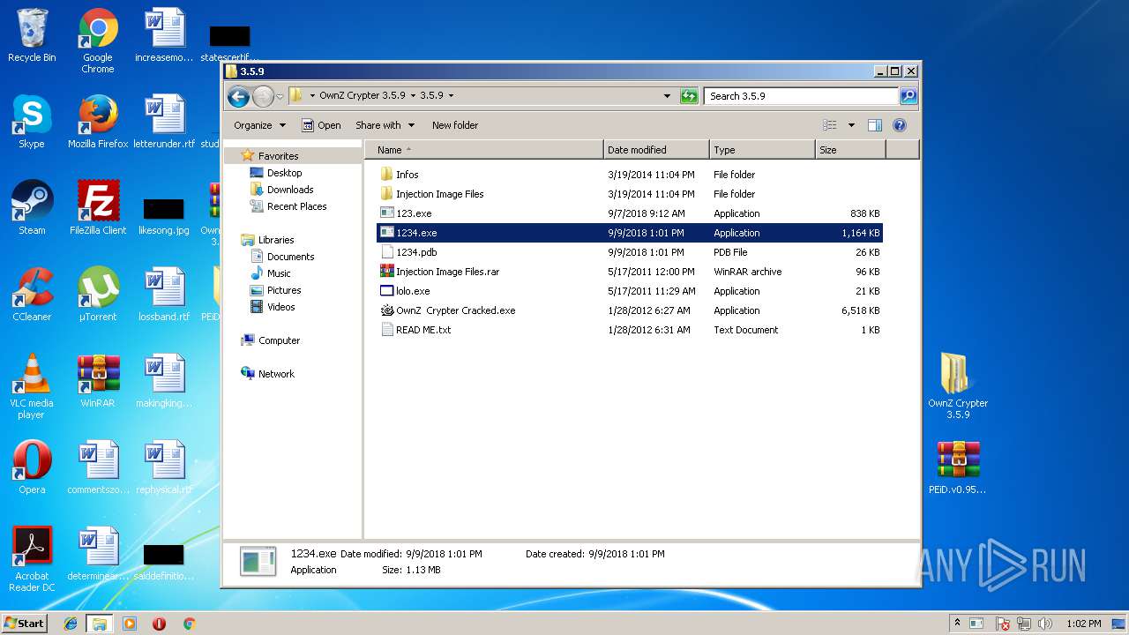This screenshot has width=1129, height=635.
Task: Select the WinRAR desktop shortcut
Action: (x=98, y=381)
